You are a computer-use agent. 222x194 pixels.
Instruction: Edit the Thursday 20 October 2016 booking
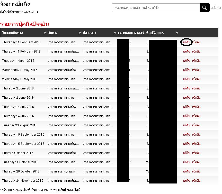tap(187, 171)
